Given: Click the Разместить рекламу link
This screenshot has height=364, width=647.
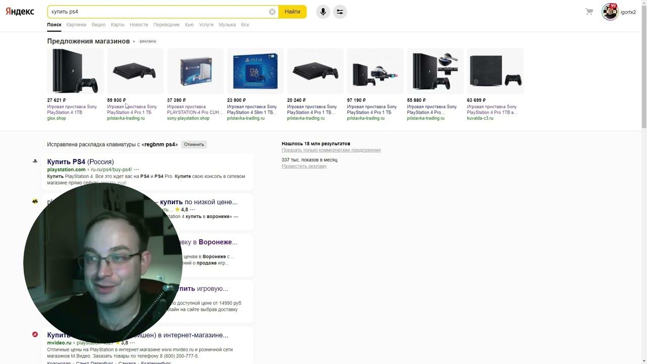Looking at the screenshot, I should [x=304, y=166].
